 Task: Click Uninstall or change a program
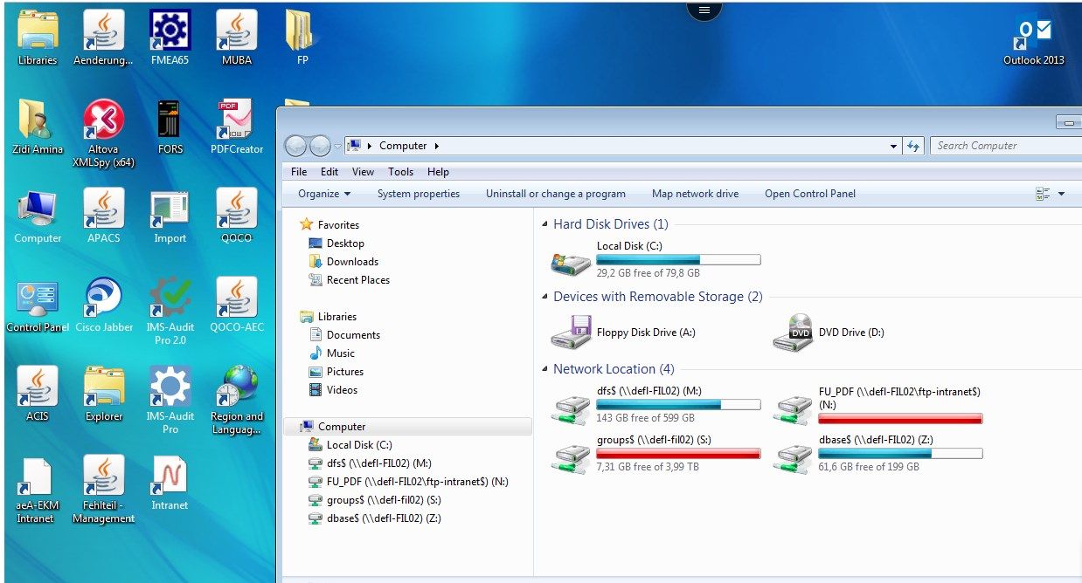pos(556,194)
